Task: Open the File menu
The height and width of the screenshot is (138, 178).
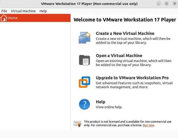Action: point(4,11)
